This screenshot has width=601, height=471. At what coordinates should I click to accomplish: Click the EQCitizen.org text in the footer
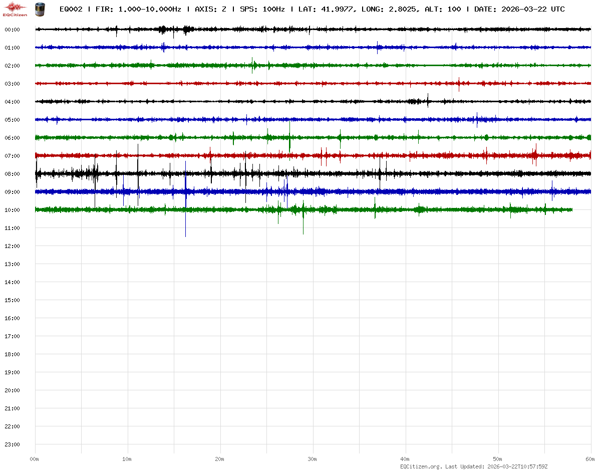421,466
